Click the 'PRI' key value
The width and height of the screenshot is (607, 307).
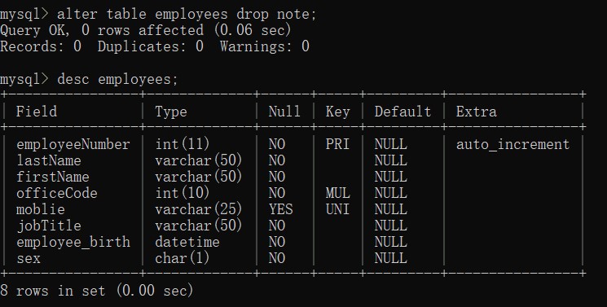click(x=337, y=144)
